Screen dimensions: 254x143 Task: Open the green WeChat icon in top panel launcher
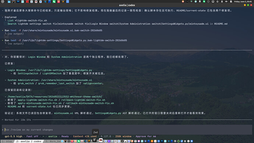[54, 1]
